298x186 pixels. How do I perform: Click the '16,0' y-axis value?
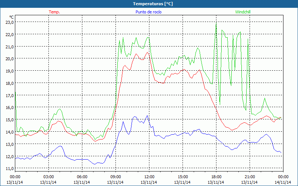(10, 108)
